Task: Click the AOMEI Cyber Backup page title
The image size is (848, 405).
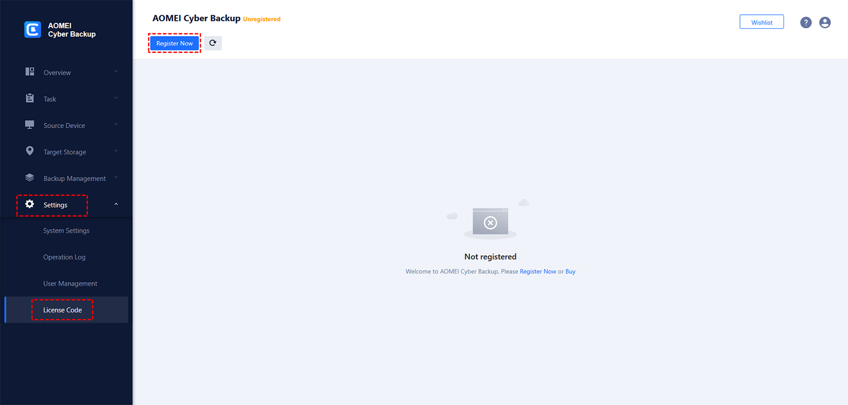Action: click(x=197, y=18)
